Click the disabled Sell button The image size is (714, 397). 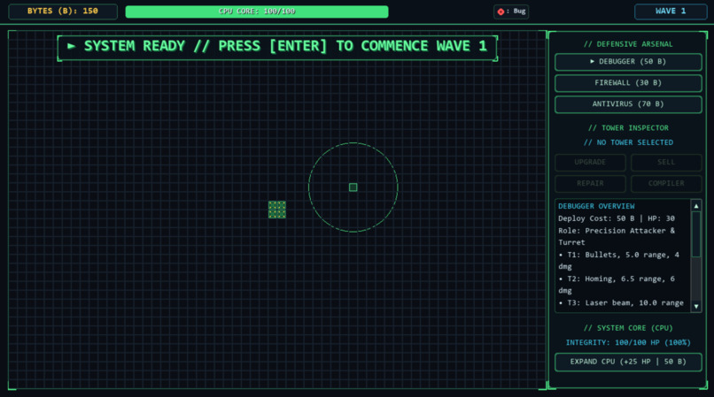(x=666, y=163)
